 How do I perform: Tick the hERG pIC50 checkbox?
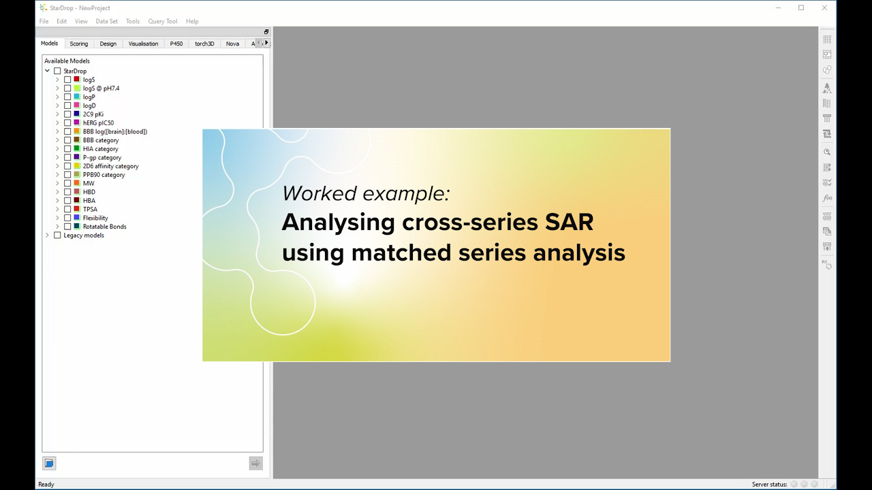(x=67, y=122)
